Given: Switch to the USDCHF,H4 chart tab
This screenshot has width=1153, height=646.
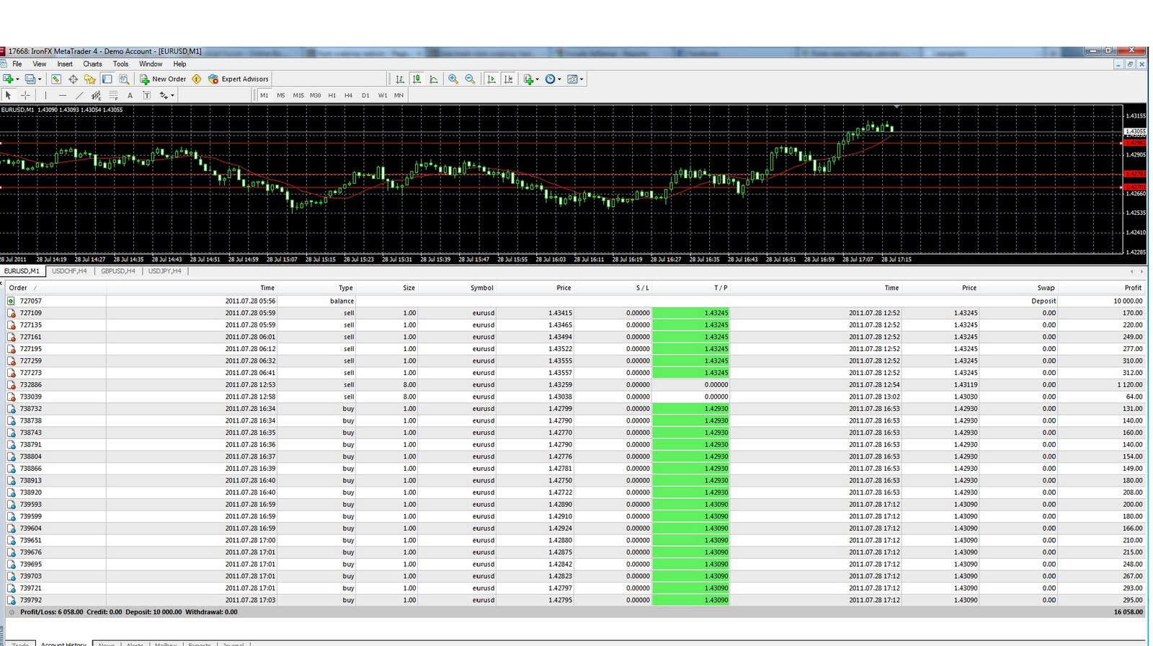Looking at the screenshot, I should coord(69,271).
